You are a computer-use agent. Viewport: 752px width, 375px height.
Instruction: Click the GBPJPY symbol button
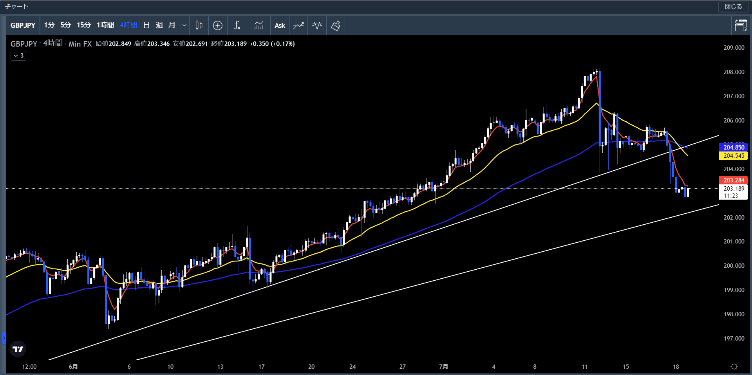[x=23, y=25]
